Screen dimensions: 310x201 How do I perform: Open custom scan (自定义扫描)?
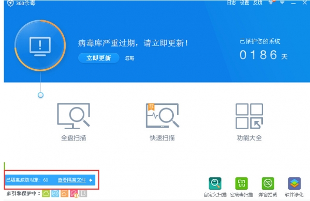215,187
